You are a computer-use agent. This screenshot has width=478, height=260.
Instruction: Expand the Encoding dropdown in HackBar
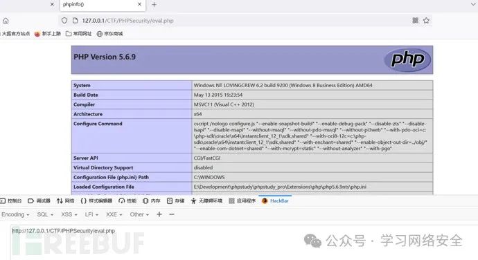point(15,214)
